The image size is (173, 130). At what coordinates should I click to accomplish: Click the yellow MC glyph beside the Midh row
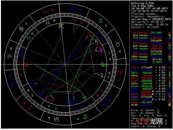[x=169, y=105]
